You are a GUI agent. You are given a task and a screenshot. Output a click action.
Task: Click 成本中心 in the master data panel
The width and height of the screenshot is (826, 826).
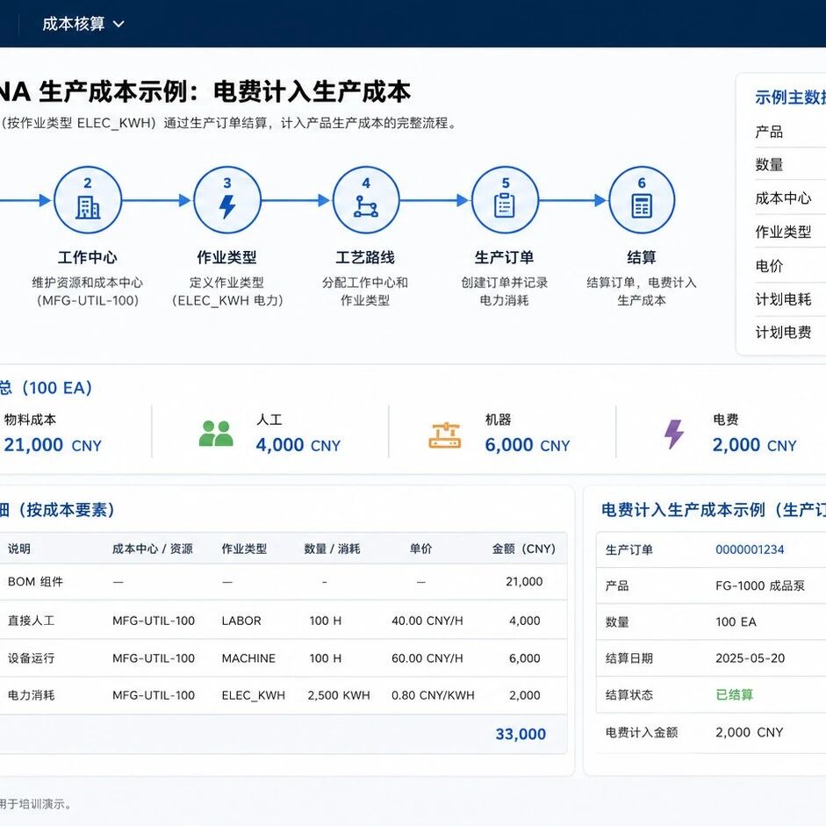[783, 198]
